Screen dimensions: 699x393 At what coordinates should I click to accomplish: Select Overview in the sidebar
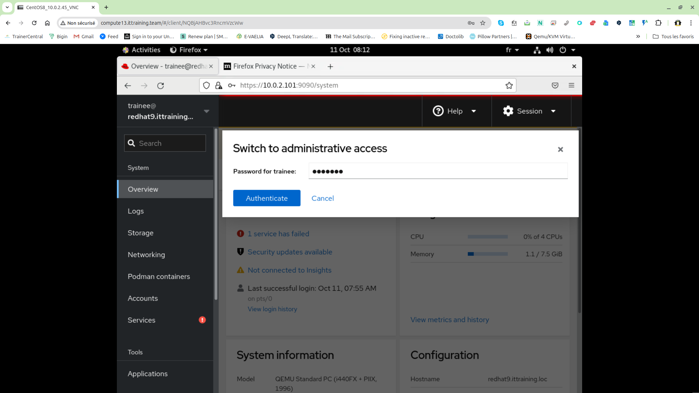[x=165, y=189]
